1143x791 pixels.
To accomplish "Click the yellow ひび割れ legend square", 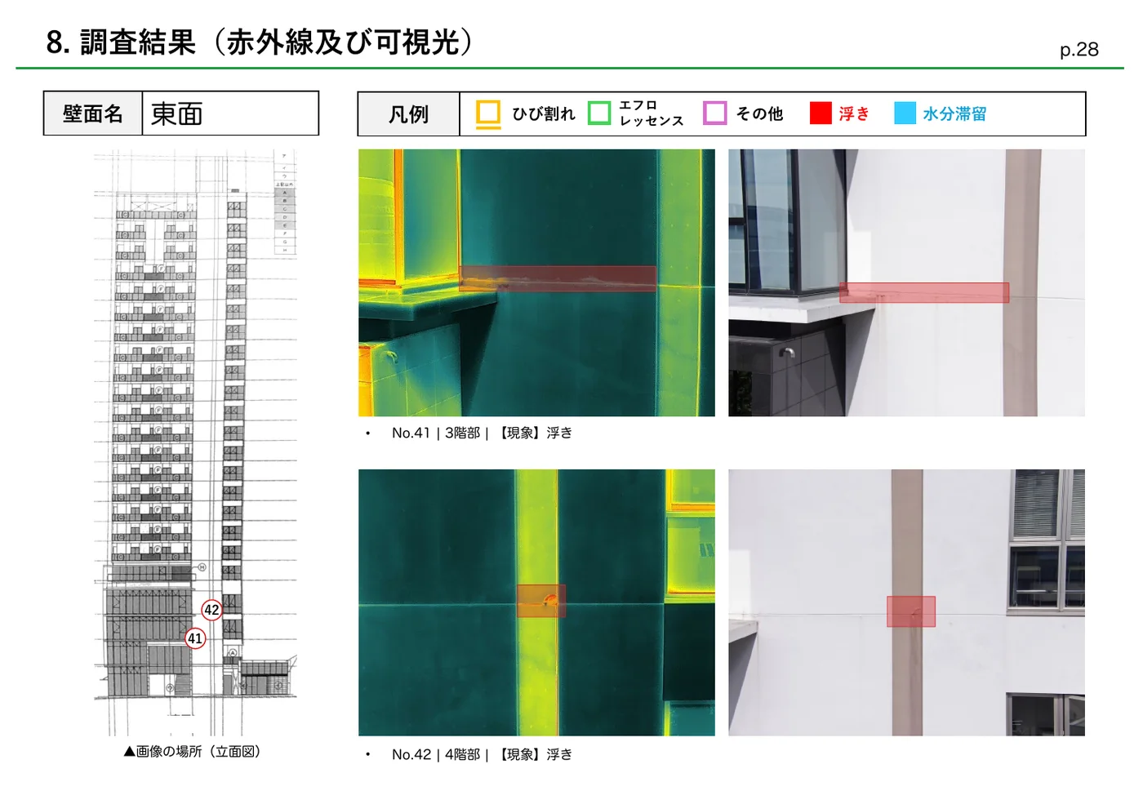I will [x=488, y=113].
